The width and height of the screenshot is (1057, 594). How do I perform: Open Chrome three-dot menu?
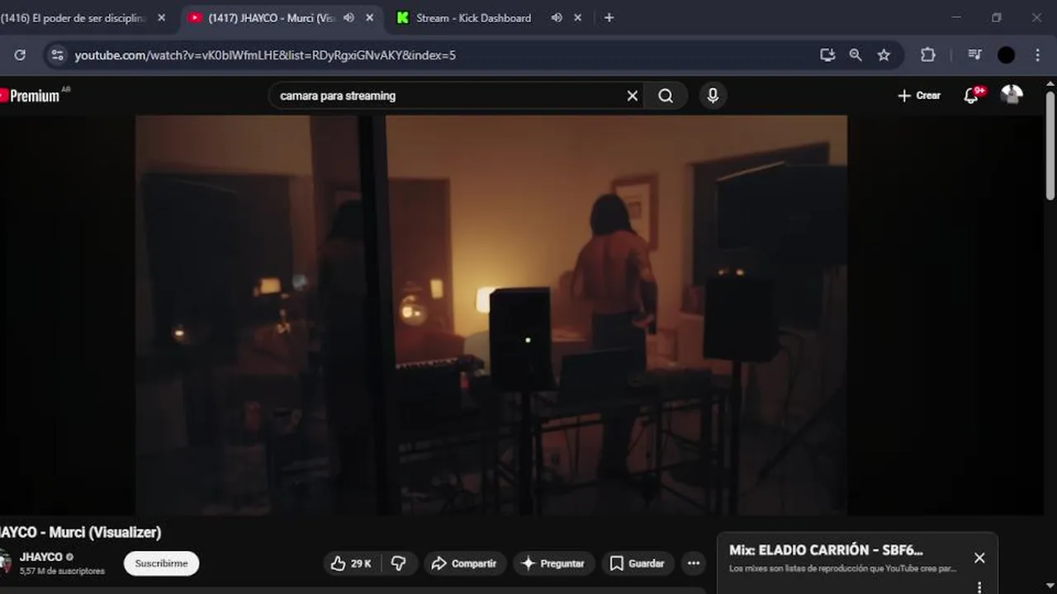click(x=1038, y=55)
